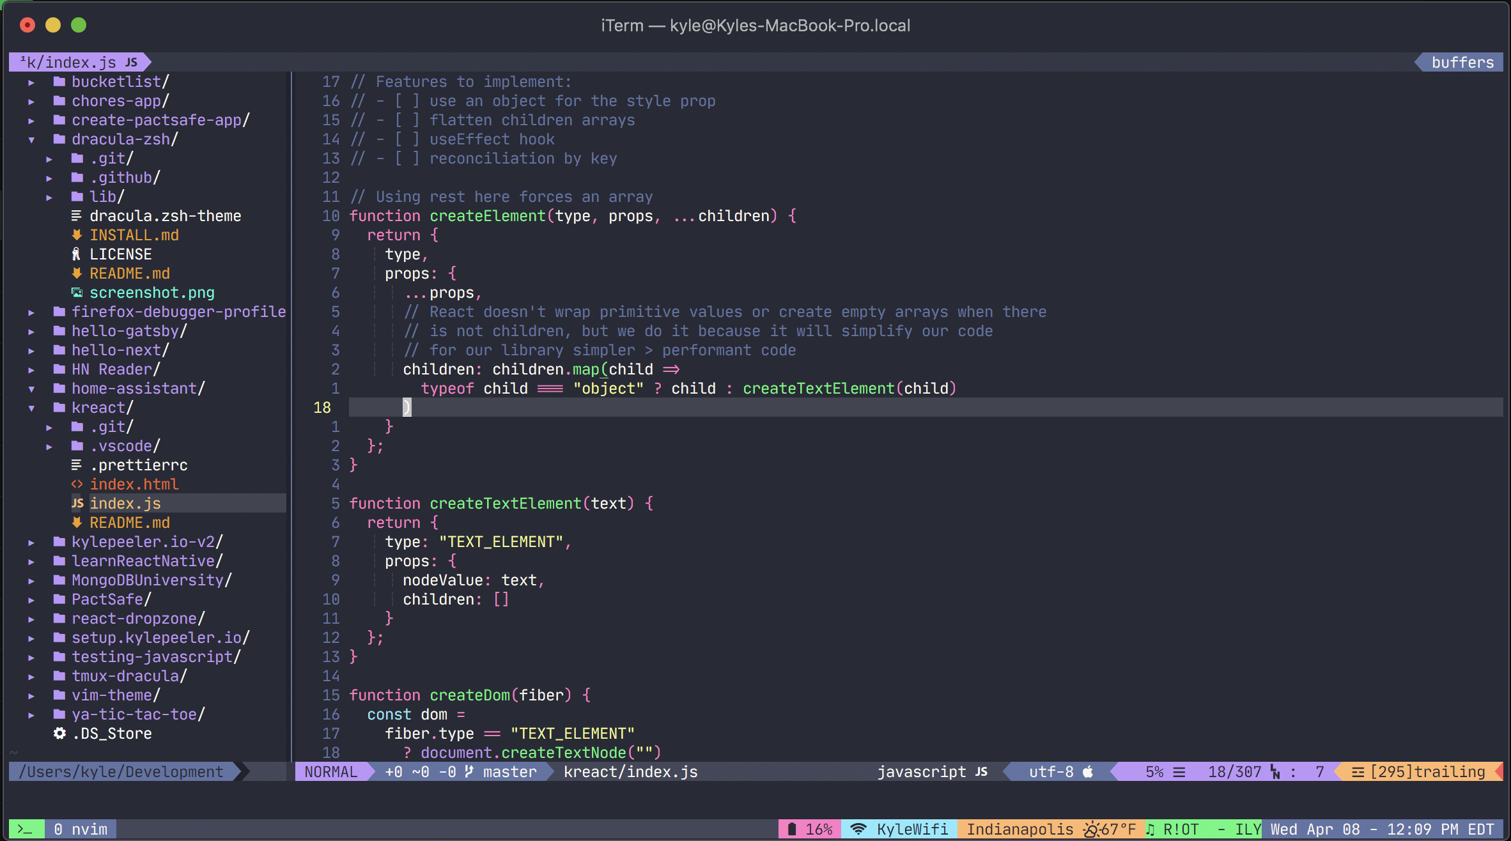The image size is (1511, 841).
Task: Click the [295]trailing warning
Action: click(1427, 772)
